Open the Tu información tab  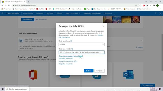click(x=28, y=13)
